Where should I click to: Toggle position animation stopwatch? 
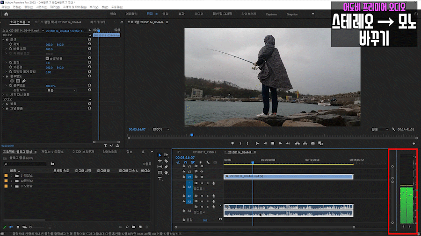coord(11,44)
